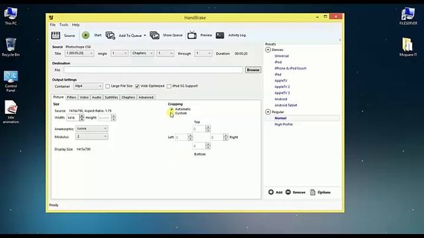Click the Remove preset minus icon
The image size is (424, 238).
[288, 192]
